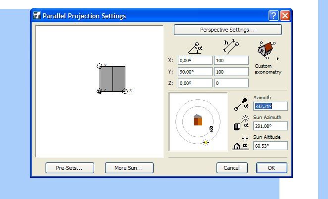Open the Pre-Sets button
The width and height of the screenshot is (328, 199).
click(x=70, y=168)
